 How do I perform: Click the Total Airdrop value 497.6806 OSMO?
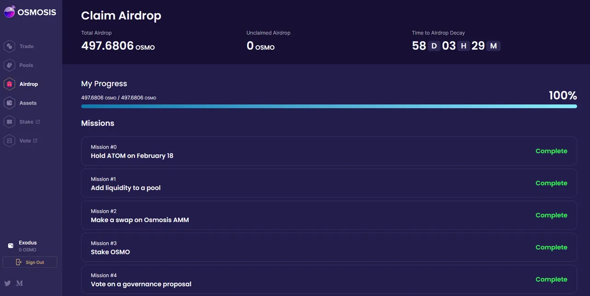pos(118,46)
